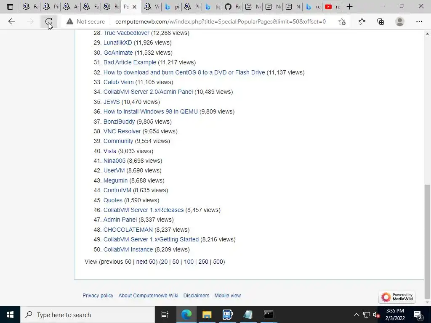Open CollabVM Server 1.x/Releases link
This screenshot has width=431, height=323.
pos(144,210)
